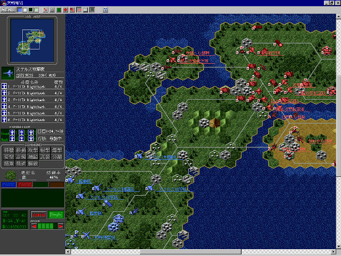
Task: Click the first front-row formation slot
Action: (x=13, y=132)
